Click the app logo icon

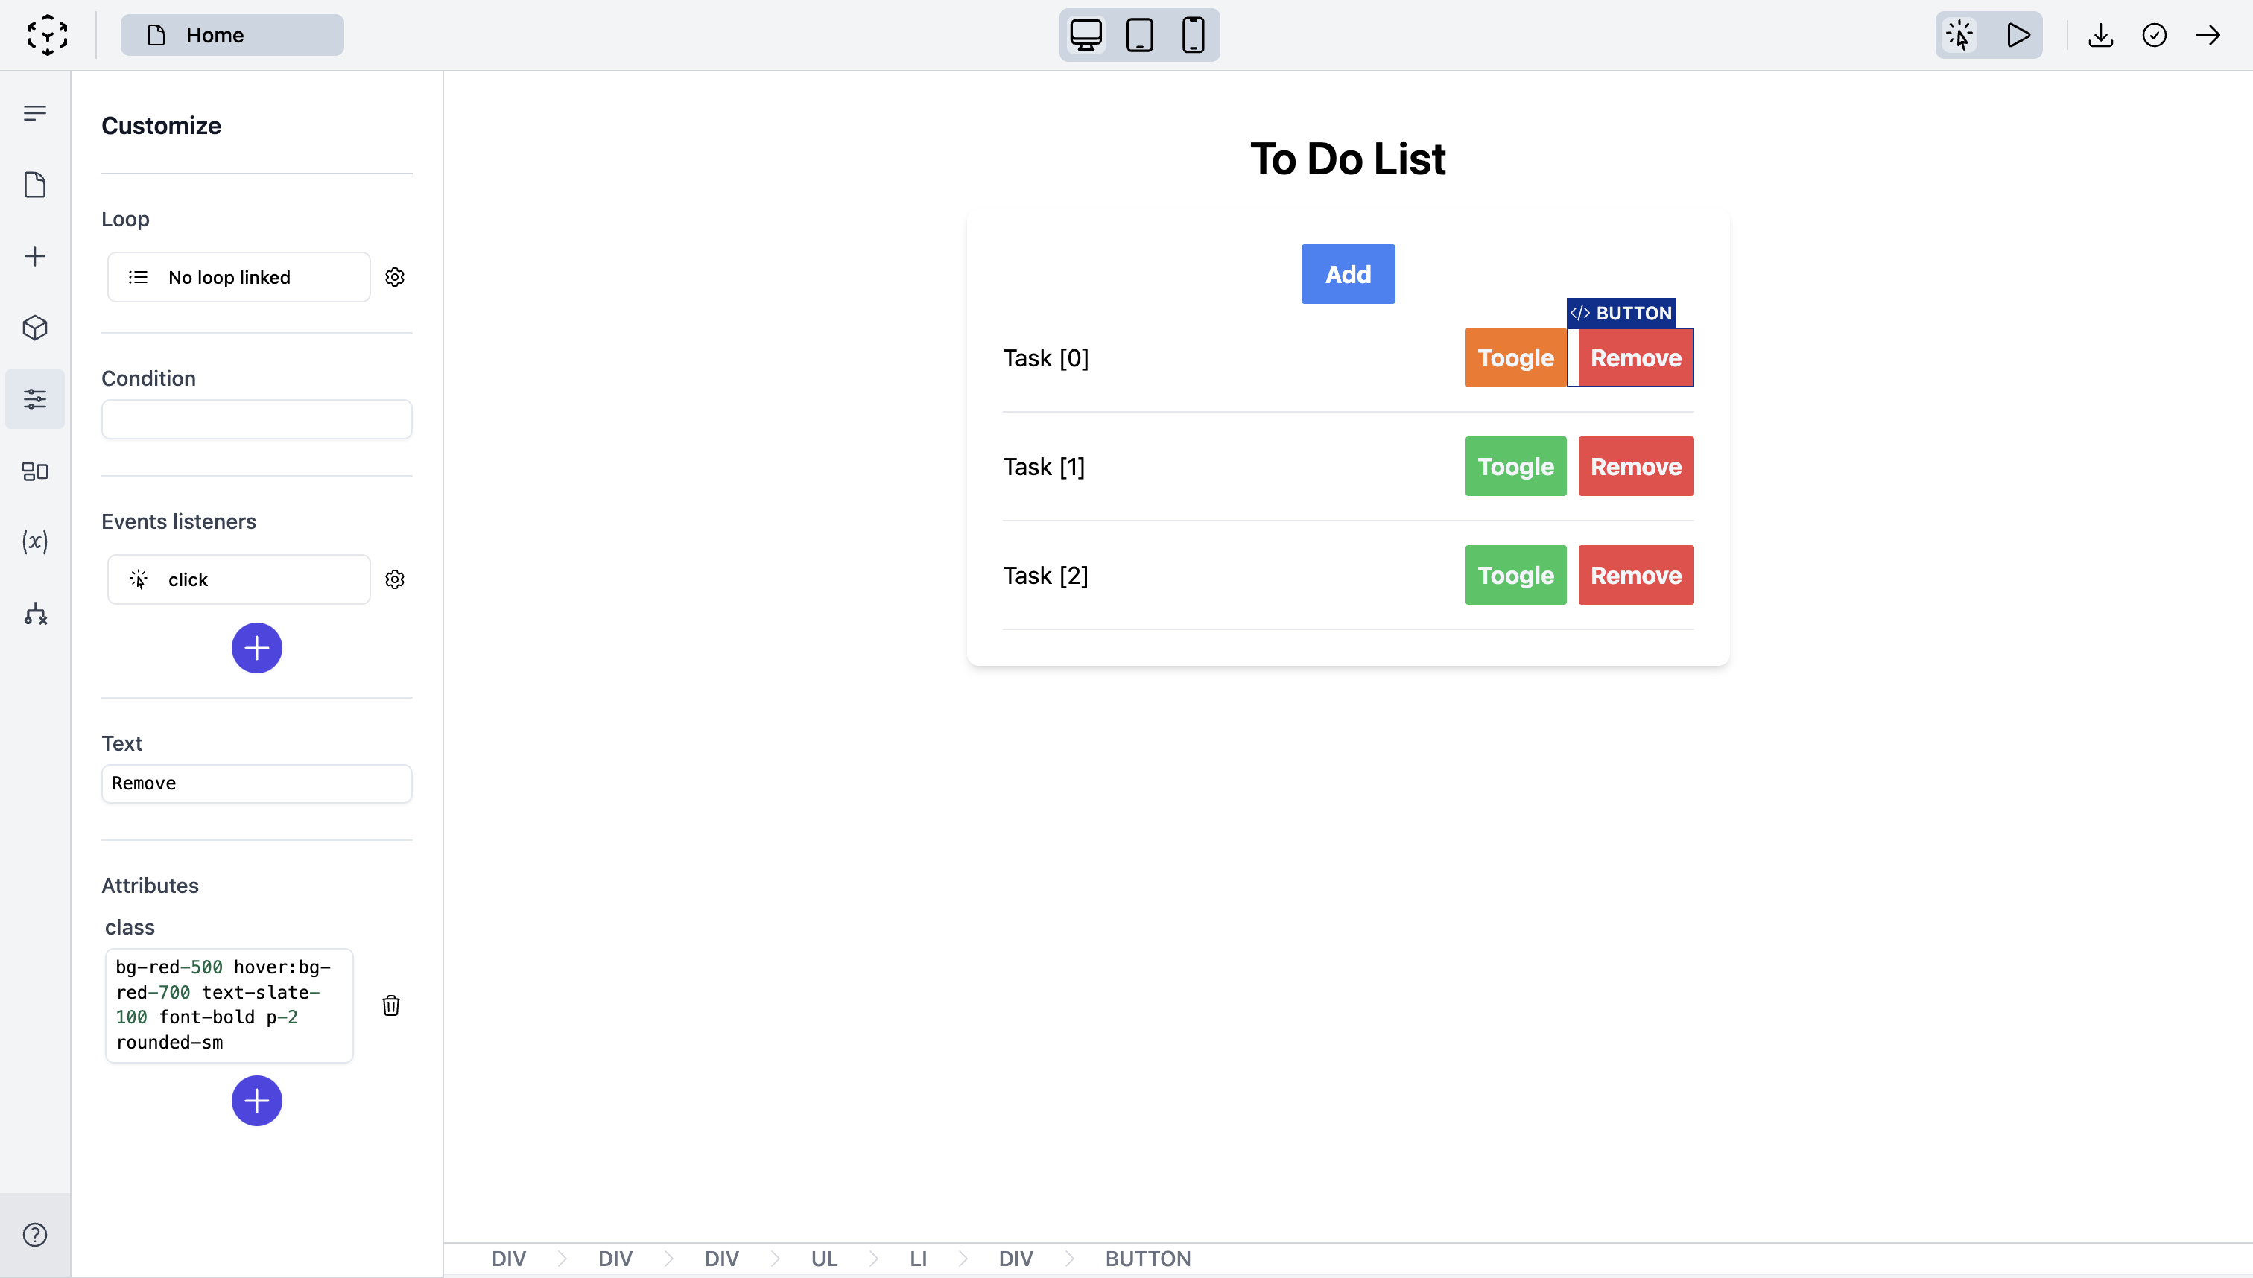tap(48, 35)
